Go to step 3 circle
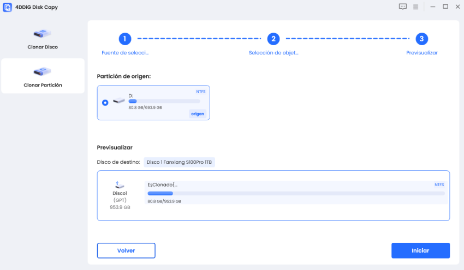 click(x=421, y=39)
